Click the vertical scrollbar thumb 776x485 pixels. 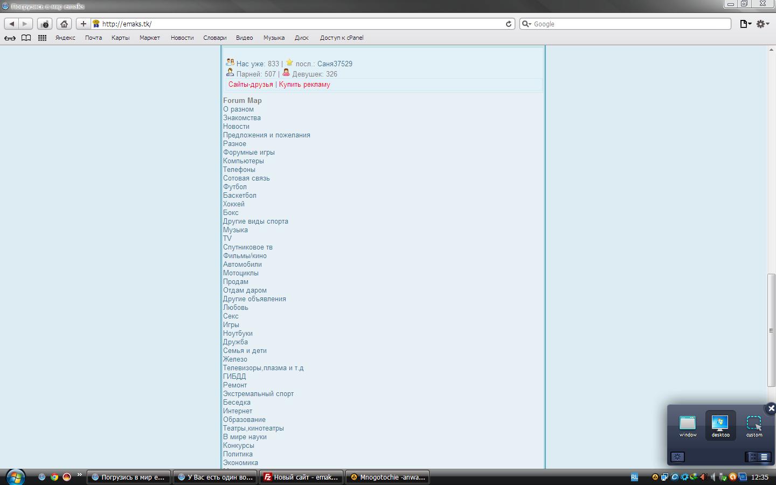[x=771, y=330]
